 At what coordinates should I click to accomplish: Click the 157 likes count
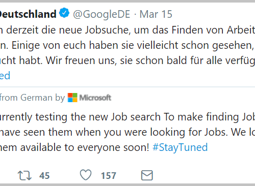(x=109, y=176)
